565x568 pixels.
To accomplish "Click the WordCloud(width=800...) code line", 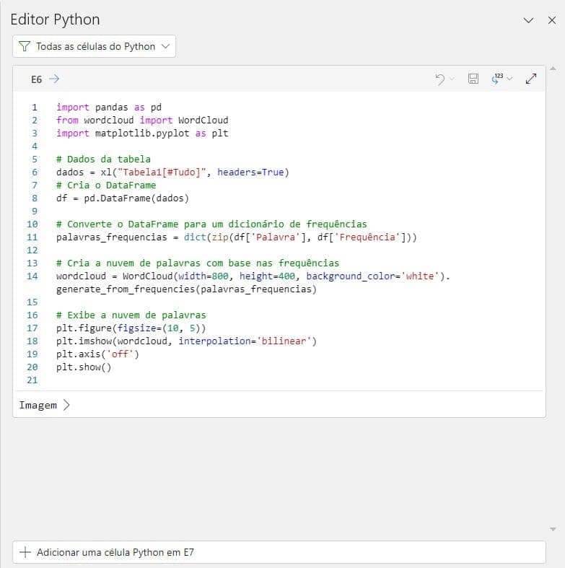I will (x=253, y=276).
